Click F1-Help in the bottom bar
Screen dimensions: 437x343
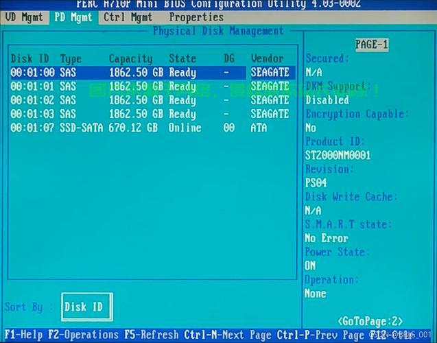pos(23,335)
